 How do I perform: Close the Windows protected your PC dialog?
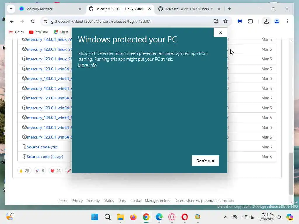[x=220, y=32]
